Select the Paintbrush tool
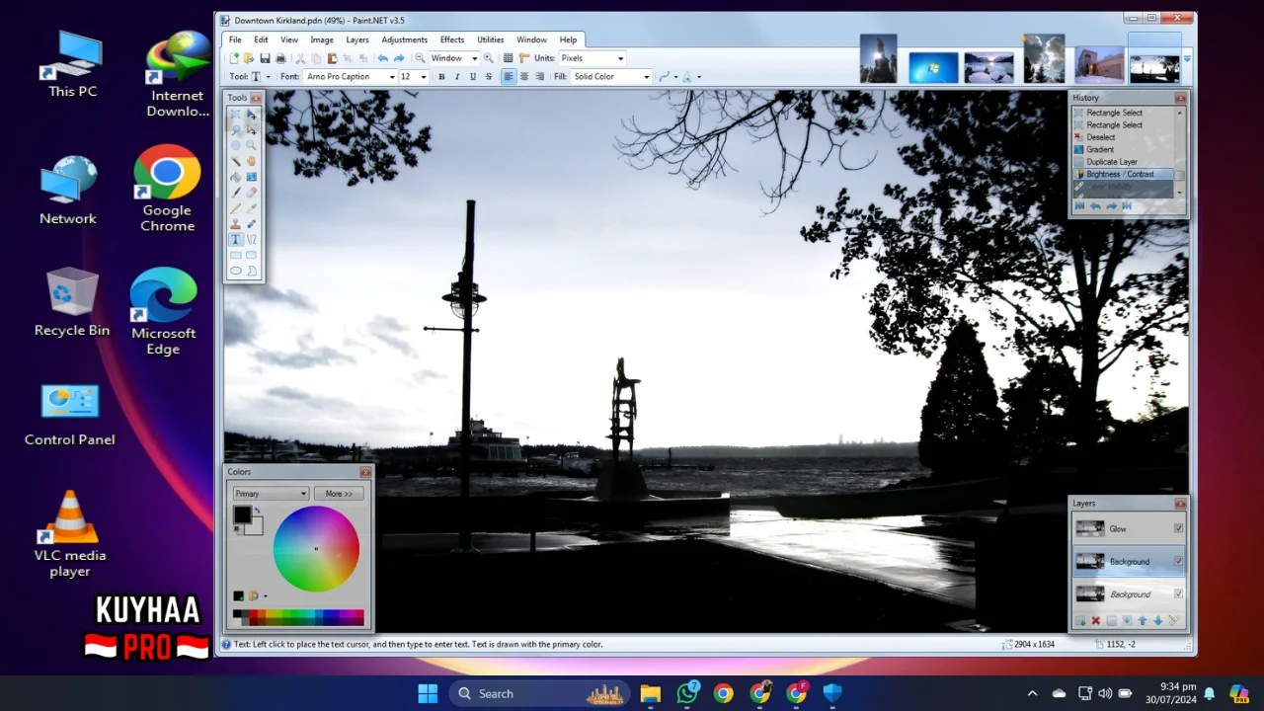 [x=235, y=193]
